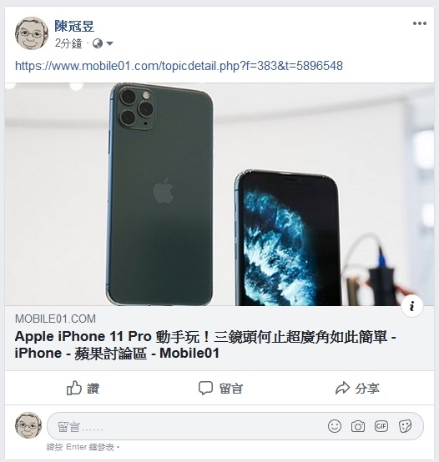Click the globe public privacy icon
The image size is (439, 462).
[x=98, y=44]
